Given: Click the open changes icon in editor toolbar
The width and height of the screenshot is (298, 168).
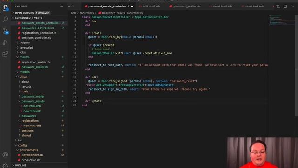Looking at the screenshot, I should click(x=278, y=7).
